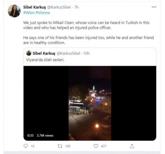Viewport: 165px width, 154px height.
Task: Click quoted tweet author name Sibel Karkuş
Action: (x=44, y=53)
